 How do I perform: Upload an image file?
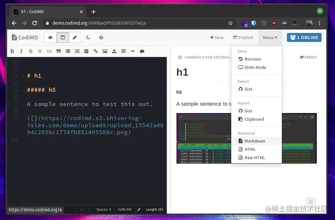[x=114, y=51]
